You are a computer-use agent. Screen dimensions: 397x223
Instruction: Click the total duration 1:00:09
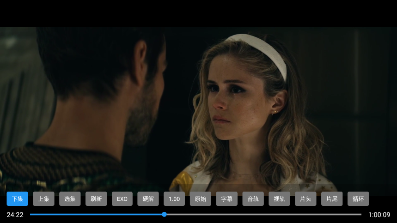tap(379, 215)
